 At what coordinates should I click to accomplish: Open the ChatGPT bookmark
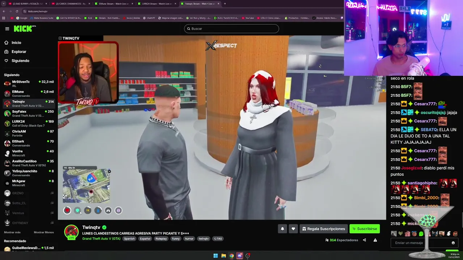pyautogui.click(x=149, y=18)
